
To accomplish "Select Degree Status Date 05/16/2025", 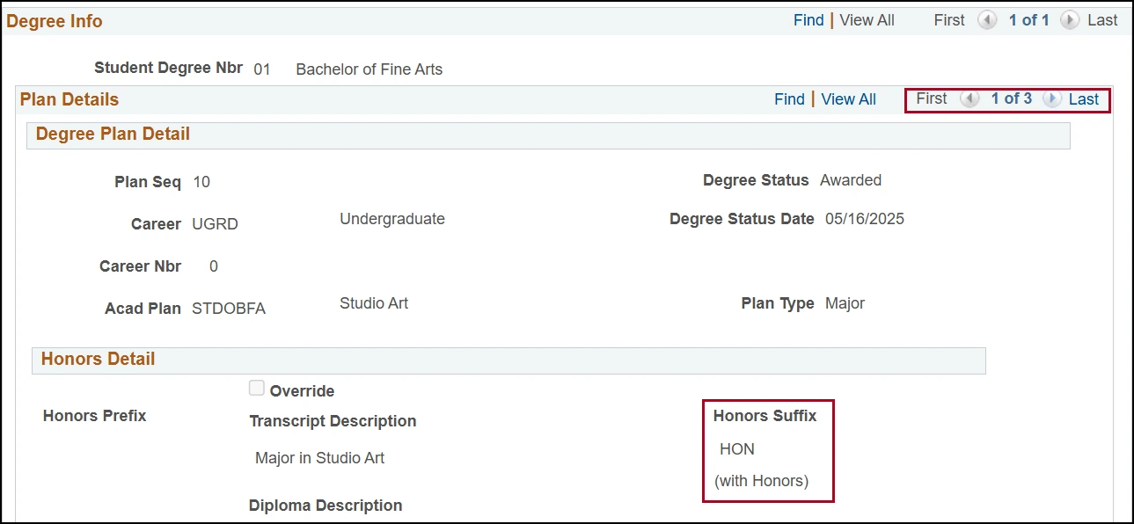I will click(865, 219).
